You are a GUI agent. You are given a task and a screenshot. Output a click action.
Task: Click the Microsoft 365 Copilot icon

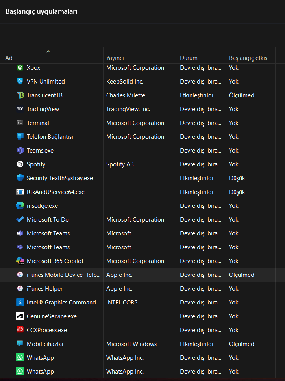(x=20, y=261)
